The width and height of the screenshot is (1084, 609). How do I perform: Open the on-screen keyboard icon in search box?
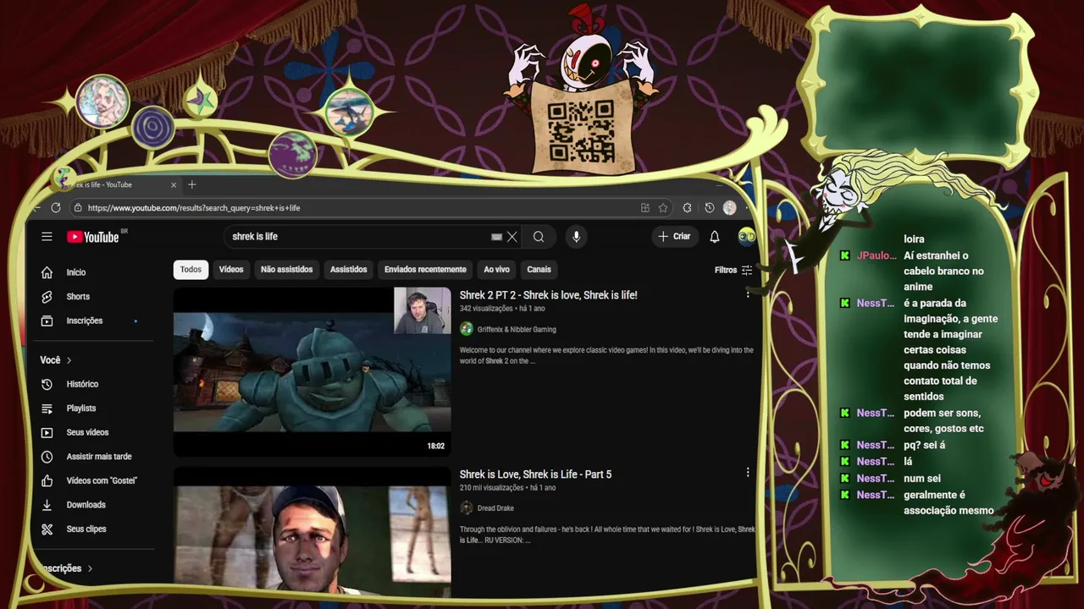point(496,237)
